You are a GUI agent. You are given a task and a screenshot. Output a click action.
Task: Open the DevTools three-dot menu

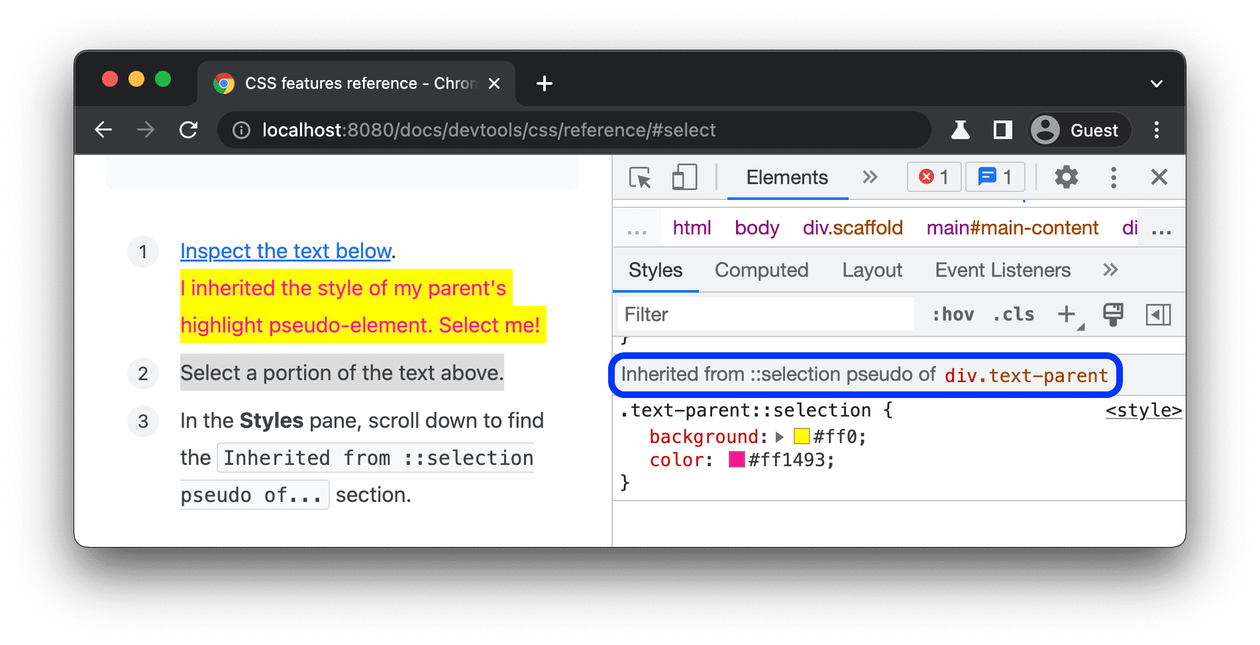tap(1113, 177)
